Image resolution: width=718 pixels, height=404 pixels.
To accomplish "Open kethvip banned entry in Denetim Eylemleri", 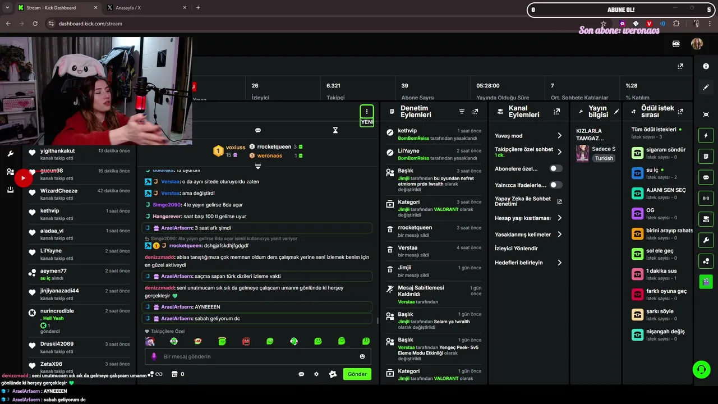I will tap(434, 135).
